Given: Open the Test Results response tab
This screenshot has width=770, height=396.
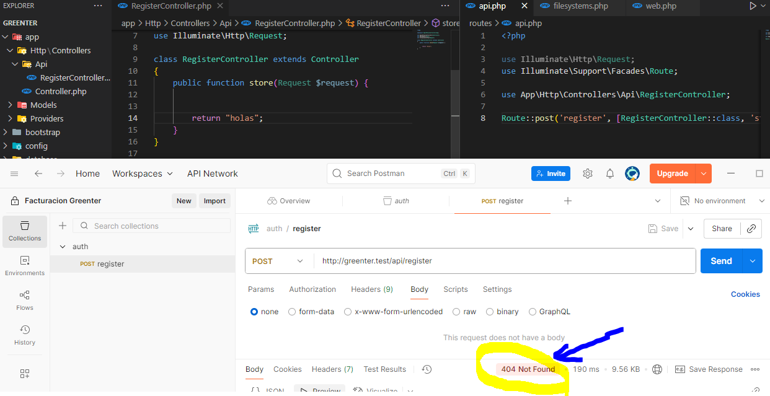Looking at the screenshot, I should pos(385,369).
